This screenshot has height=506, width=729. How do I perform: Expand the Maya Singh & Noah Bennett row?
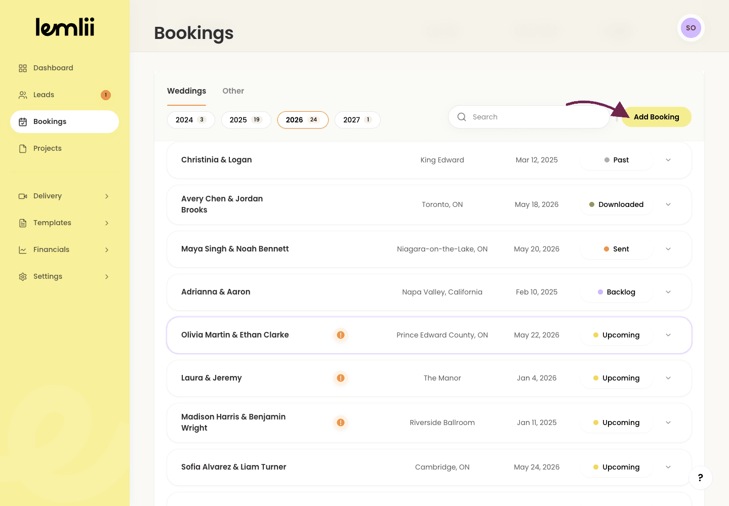click(x=668, y=249)
